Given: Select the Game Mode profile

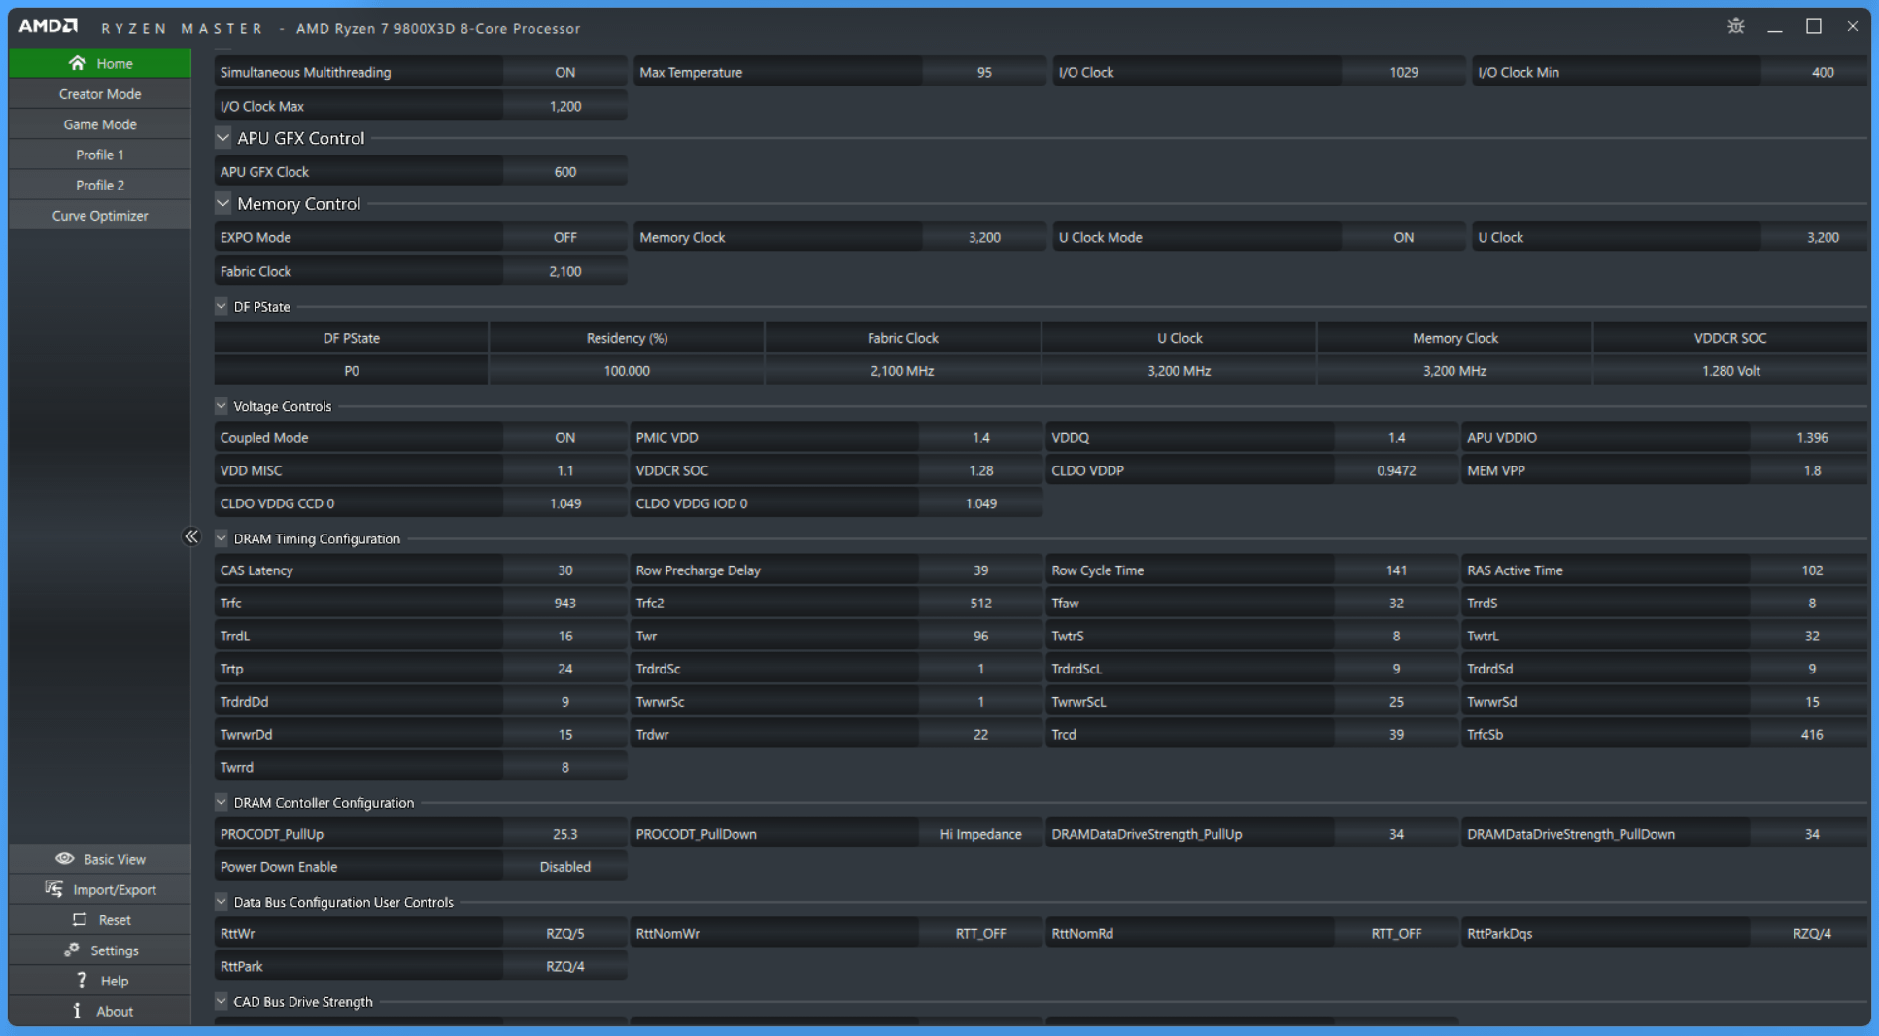Looking at the screenshot, I should [x=100, y=124].
